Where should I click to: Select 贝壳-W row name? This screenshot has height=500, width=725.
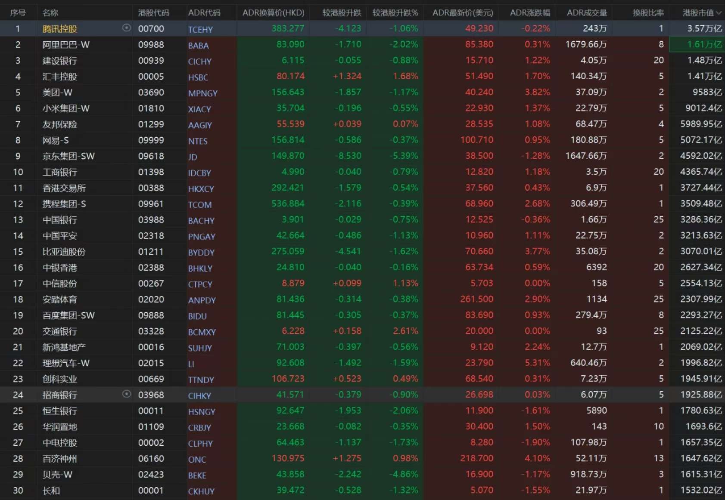57,475
